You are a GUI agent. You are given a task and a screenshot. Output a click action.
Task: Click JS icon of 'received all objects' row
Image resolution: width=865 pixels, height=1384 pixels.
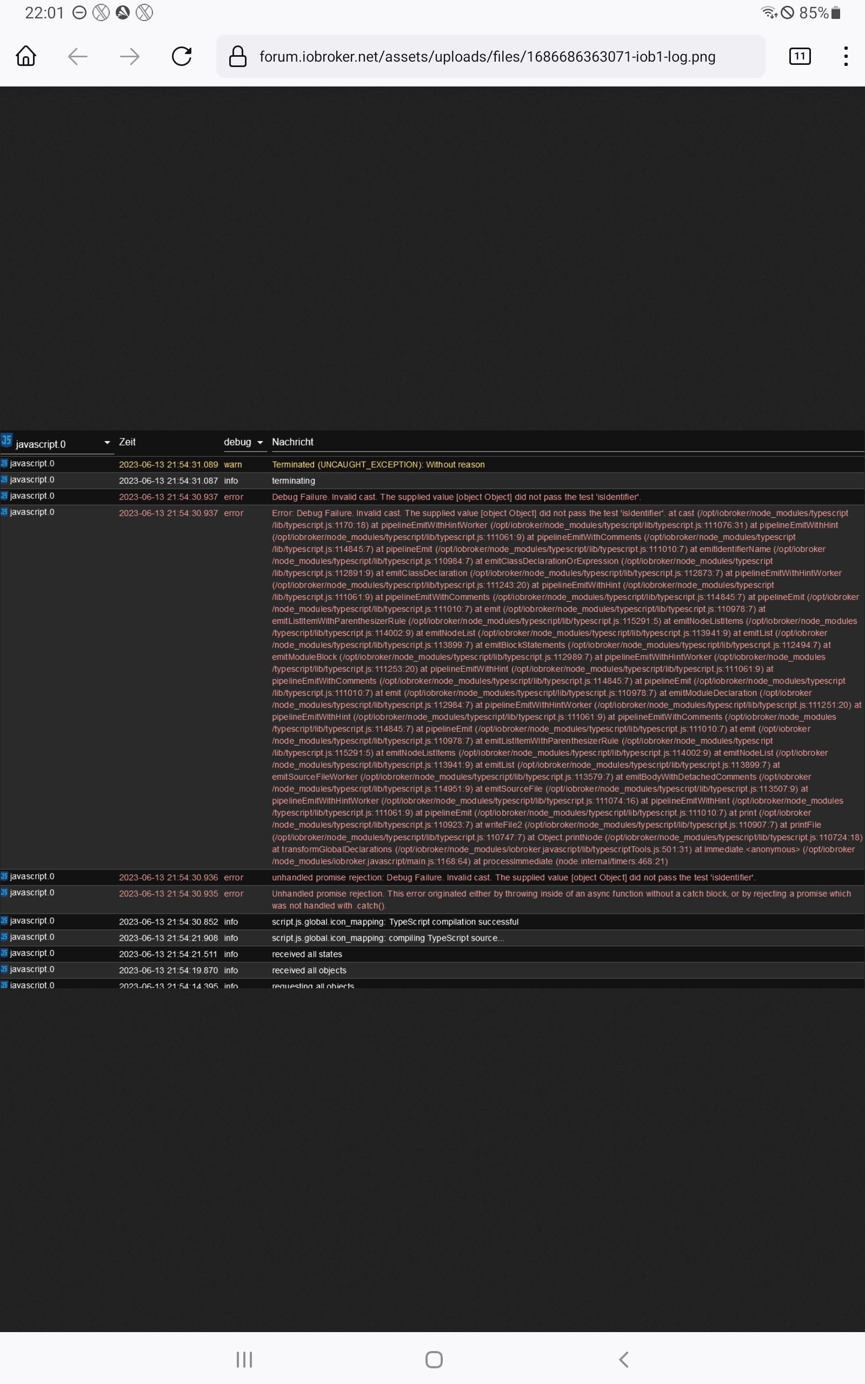pyautogui.click(x=4, y=969)
